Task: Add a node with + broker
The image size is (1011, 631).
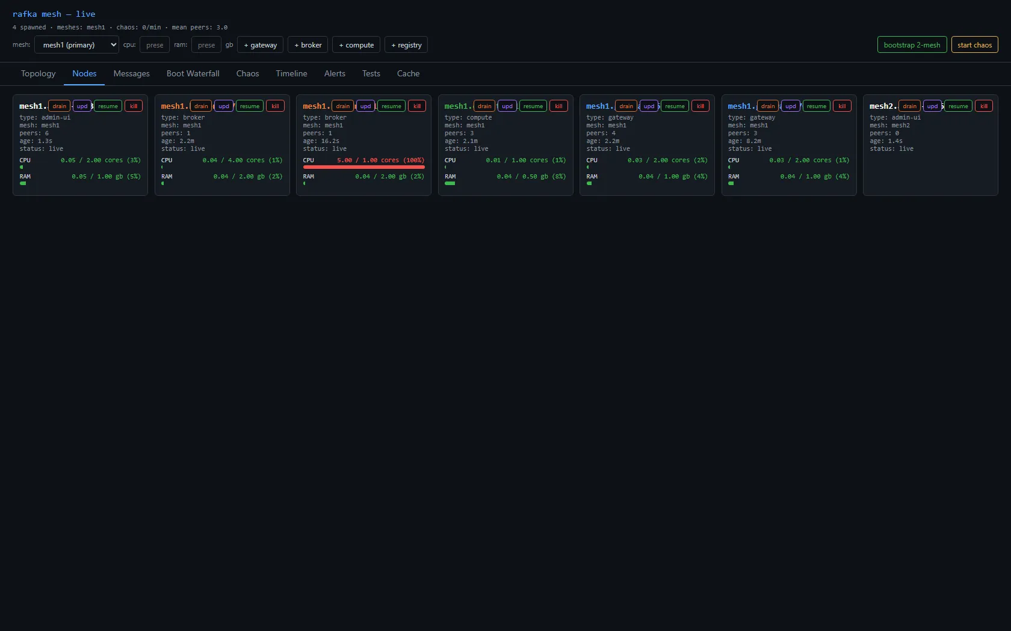Action: [308, 44]
